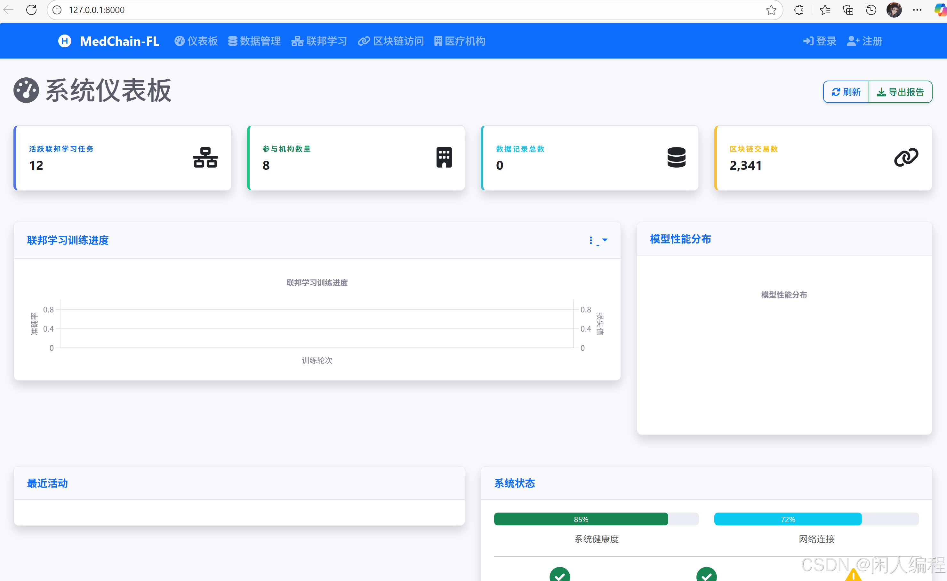947x581 pixels.
Task: Click the 85% system health progress bar
Action: (581, 519)
